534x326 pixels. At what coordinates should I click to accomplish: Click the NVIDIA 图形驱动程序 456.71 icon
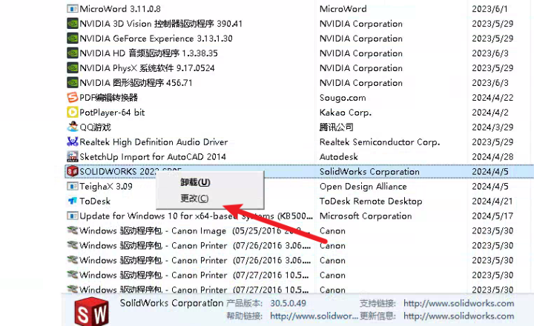pos(72,83)
